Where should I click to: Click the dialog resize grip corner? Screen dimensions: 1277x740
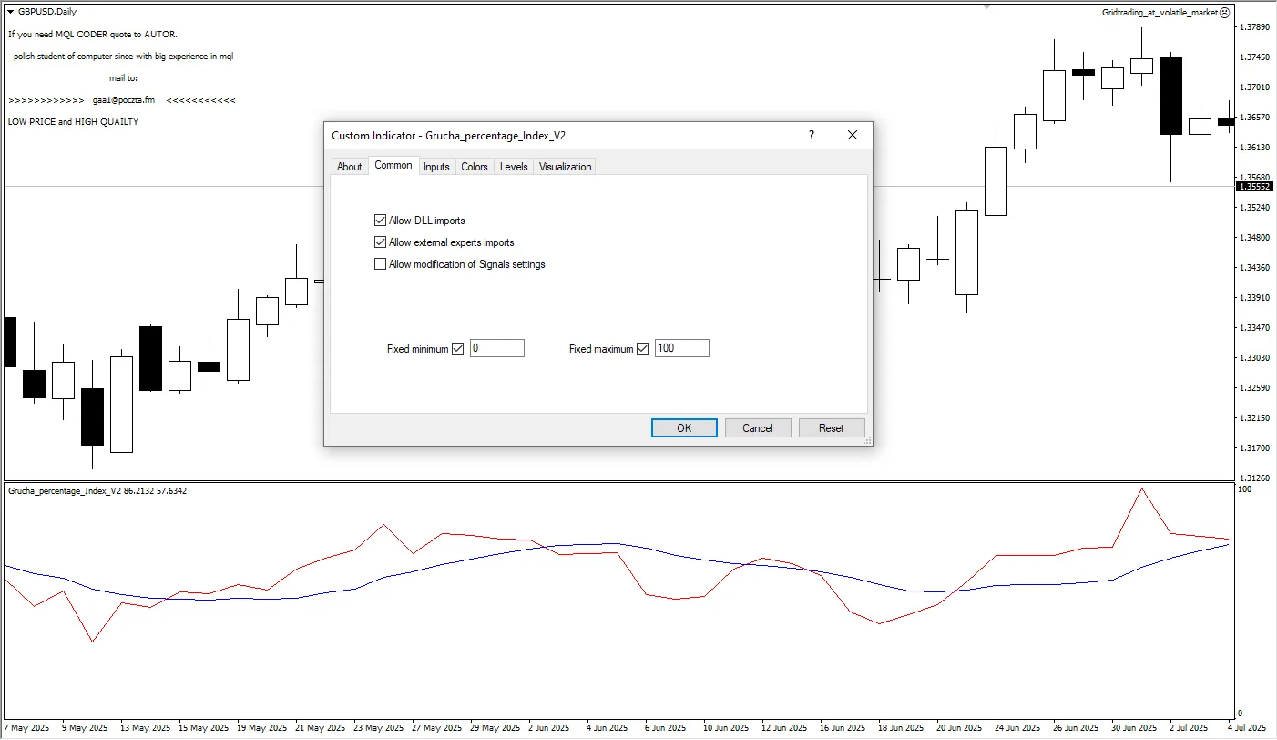point(868,440)
